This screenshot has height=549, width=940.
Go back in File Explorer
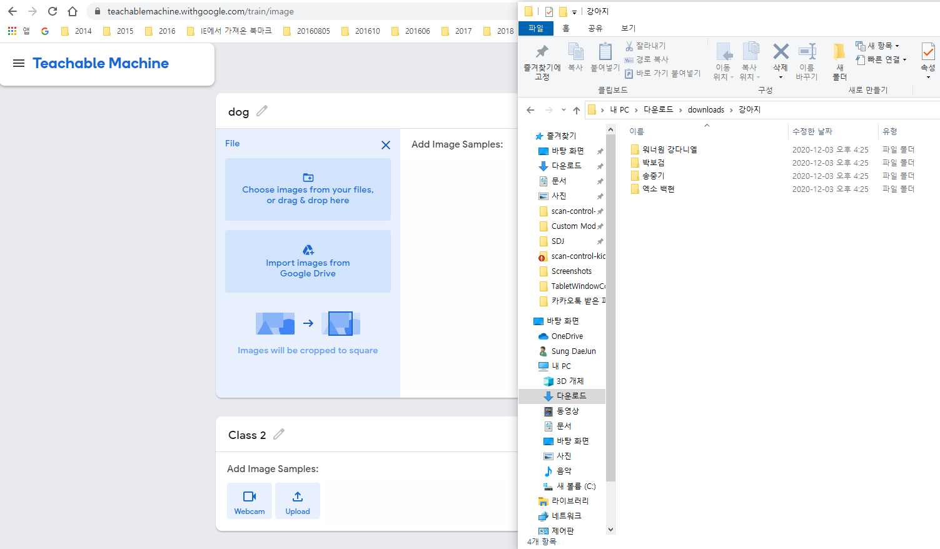click(530, 109)
